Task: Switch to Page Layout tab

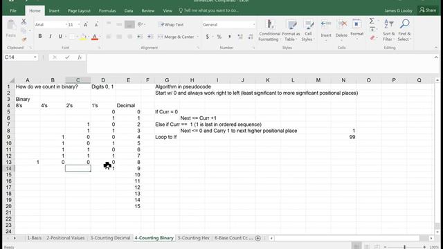Action: 79,11
